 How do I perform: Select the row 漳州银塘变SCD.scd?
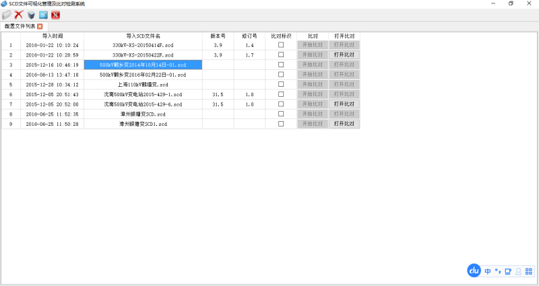[x=143, y=114]
